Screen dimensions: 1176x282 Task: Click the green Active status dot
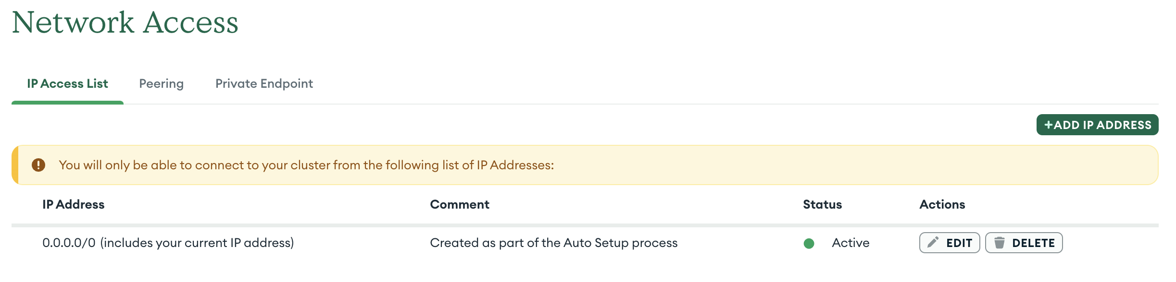809,244
